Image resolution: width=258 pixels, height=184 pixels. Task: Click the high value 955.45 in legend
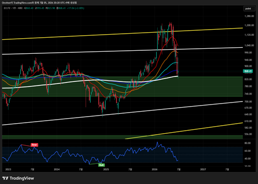[x=40, y=8]
